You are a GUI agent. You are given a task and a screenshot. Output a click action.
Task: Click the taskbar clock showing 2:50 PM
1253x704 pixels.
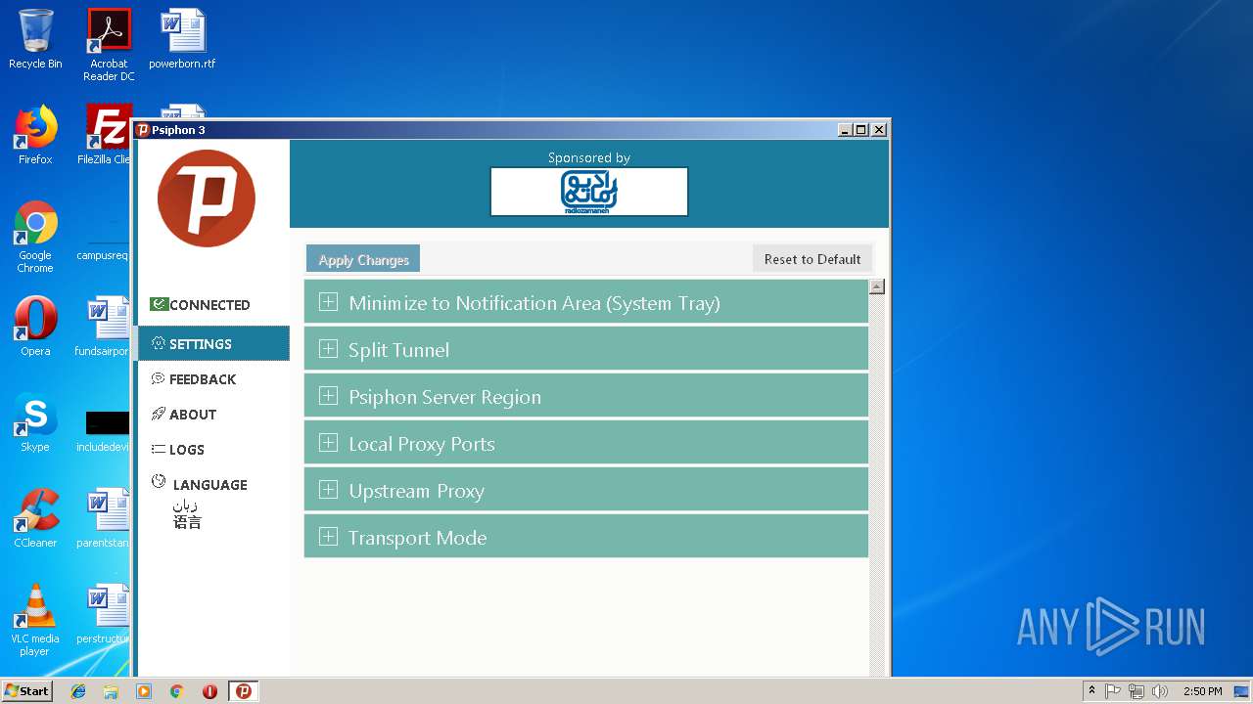[1202, 691]
